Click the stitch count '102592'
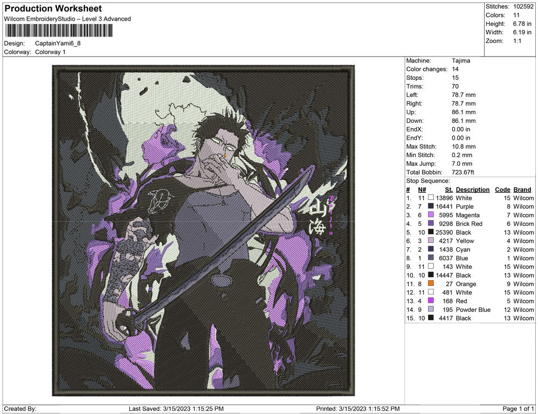The height and width of the screenshot is (414, 538). (523, 7)
